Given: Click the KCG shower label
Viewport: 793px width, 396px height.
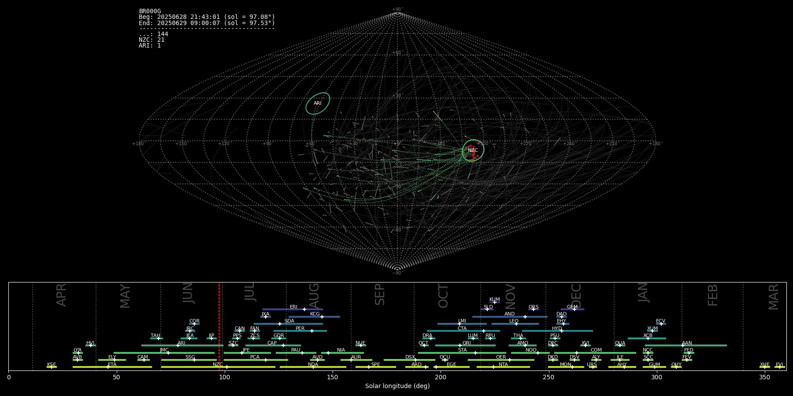Looking at the screenshot, I should tap(315, 314).
